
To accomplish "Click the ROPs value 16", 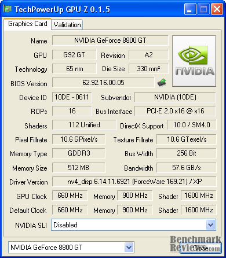I will pos(72,111).
